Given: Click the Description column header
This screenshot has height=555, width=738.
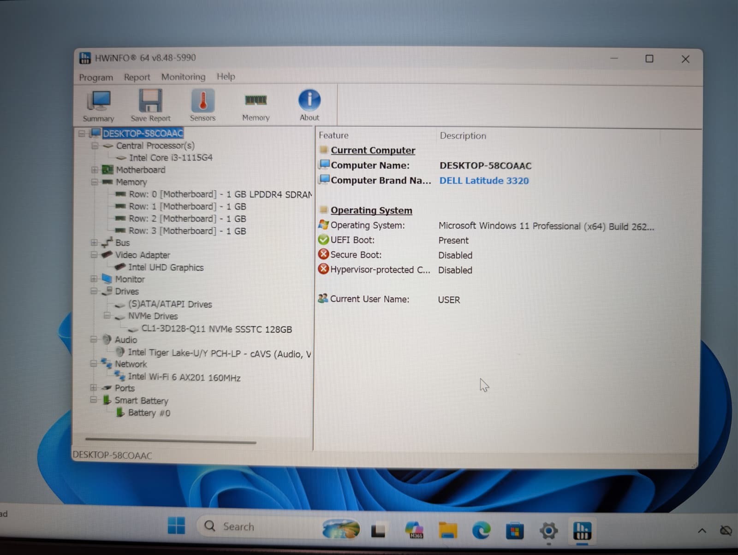Looking at the screenshot, I should (463, 136).
